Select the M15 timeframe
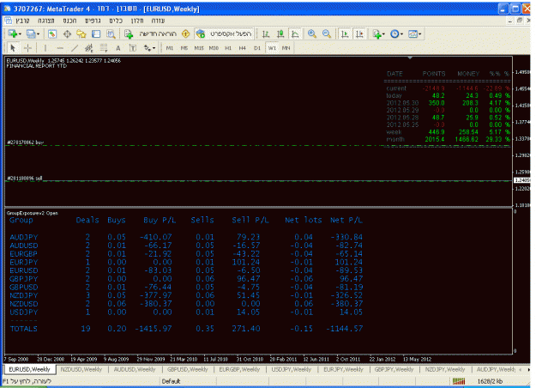This screenshot has height=388, width=536. (x=199, y=48)
